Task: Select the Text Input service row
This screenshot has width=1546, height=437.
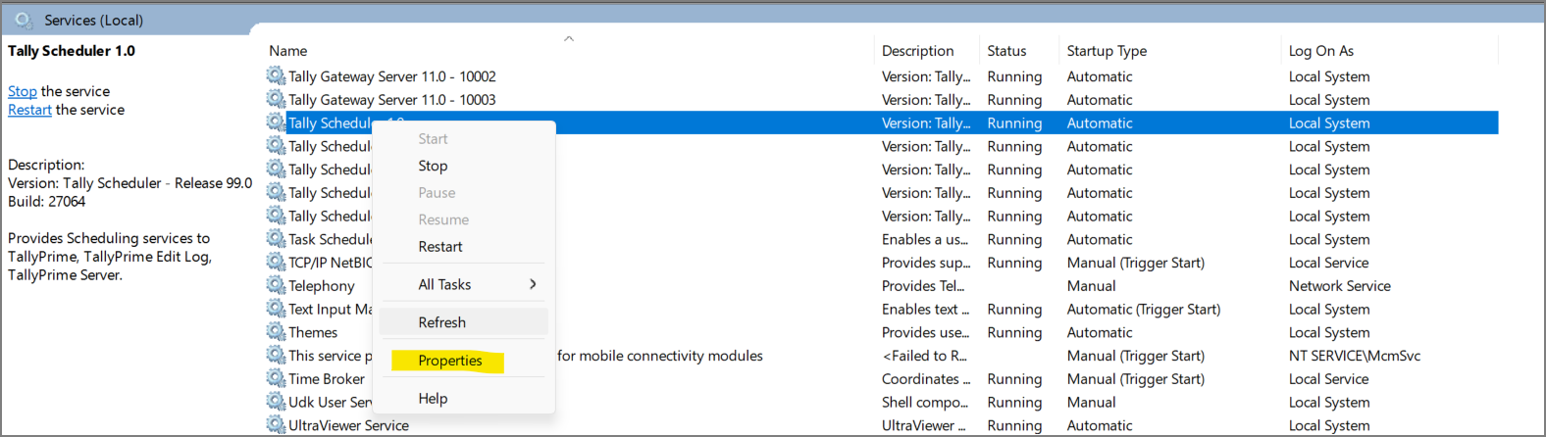Action: (x=330, y=309)
